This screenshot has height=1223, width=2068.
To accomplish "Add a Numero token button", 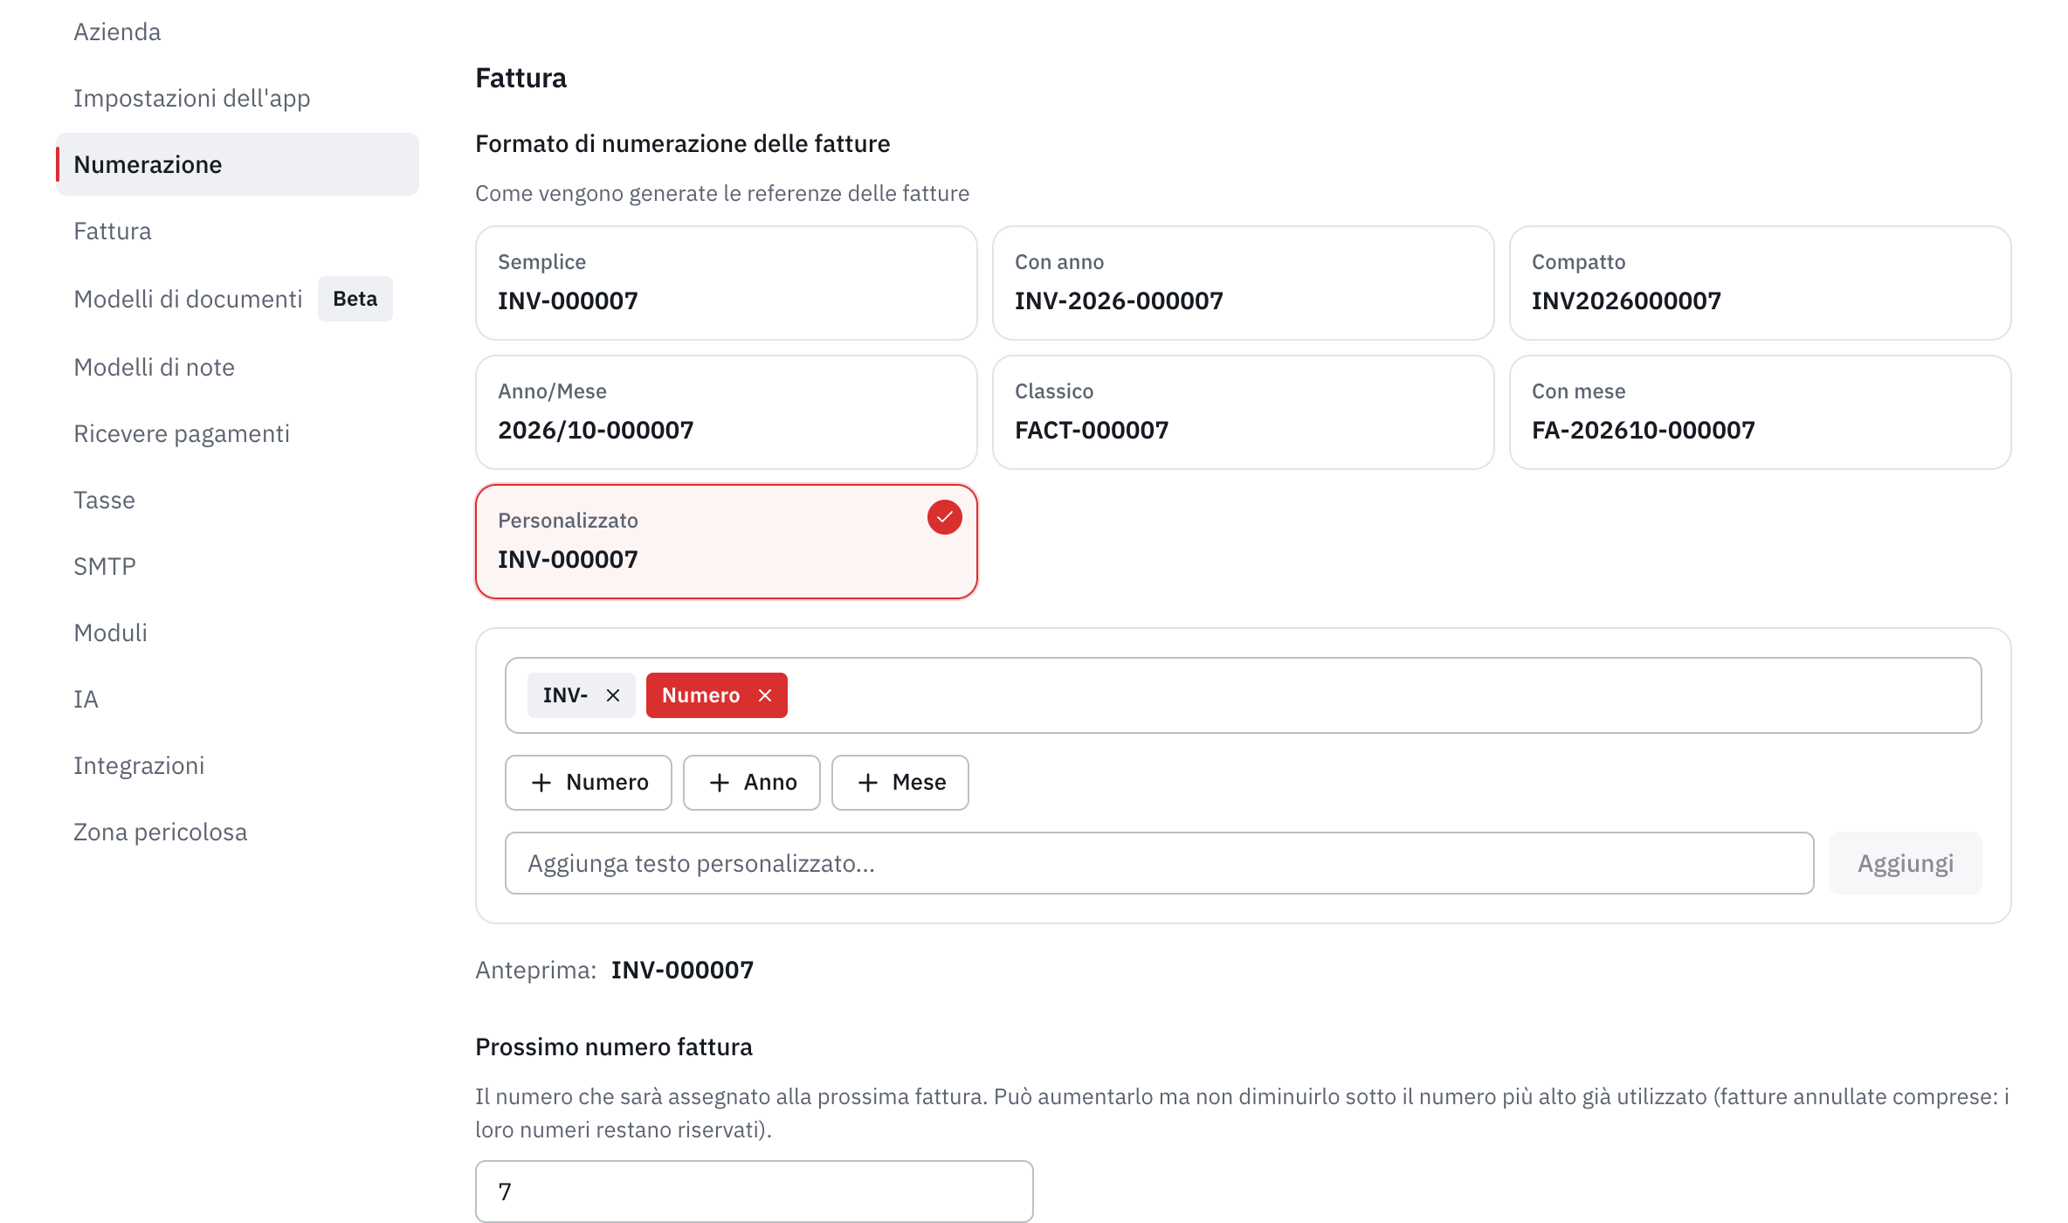I will point(589,783).
